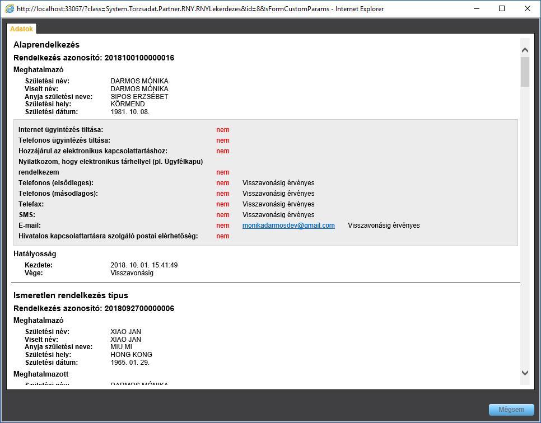The image size is (541, 423).
Task: Minimize the Internet Explorer window
Action: [477, 8]
